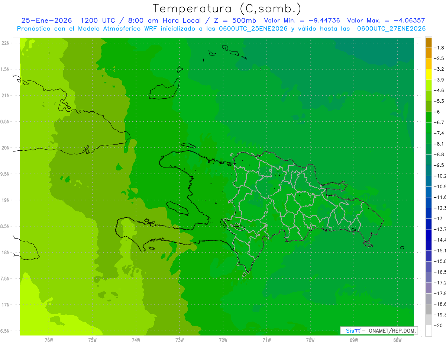Click the '70W' longitude axis label

click(x=310, y=340)
